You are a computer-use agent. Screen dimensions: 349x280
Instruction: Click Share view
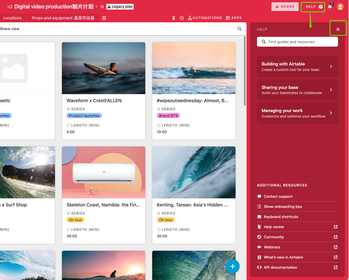(x=10, y=29)
